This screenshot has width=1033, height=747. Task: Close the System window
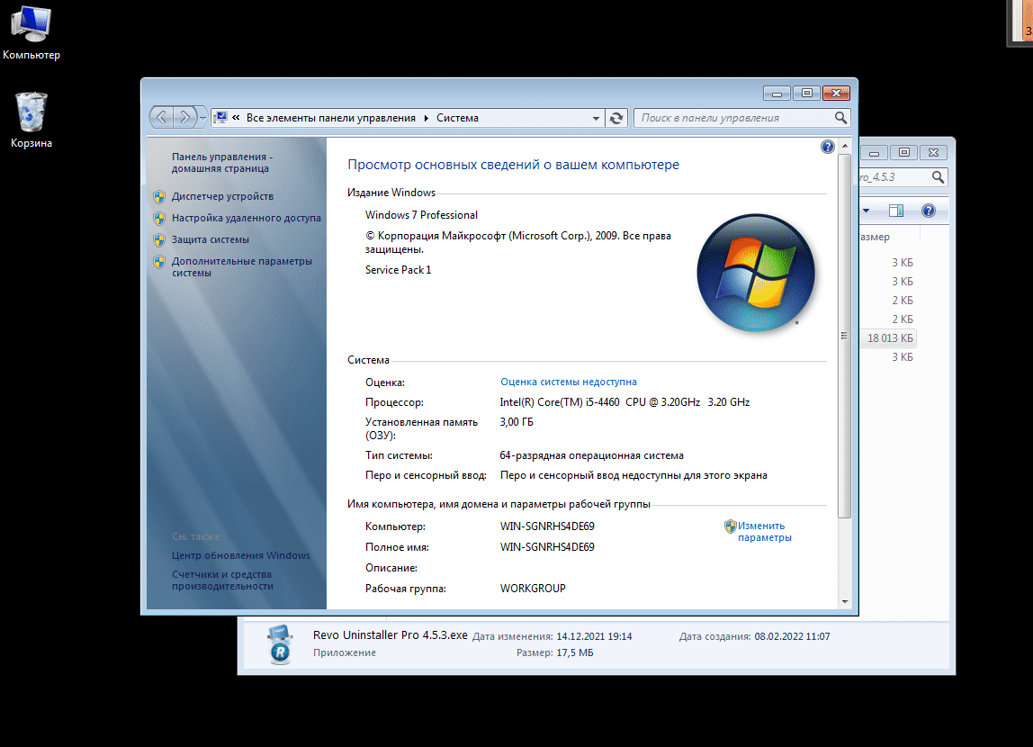point(836,94)
